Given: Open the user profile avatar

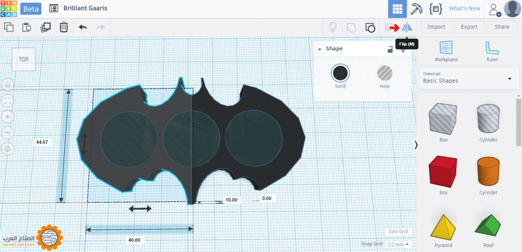Looking at the screenshot, I should coord(513,9).
